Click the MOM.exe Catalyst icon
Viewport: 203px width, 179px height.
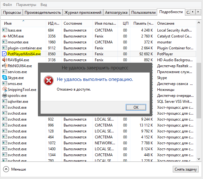click(x=5, y=36)
